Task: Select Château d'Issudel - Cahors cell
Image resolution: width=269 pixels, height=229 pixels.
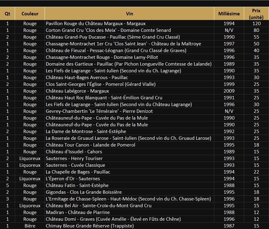Action: [129, 152]
